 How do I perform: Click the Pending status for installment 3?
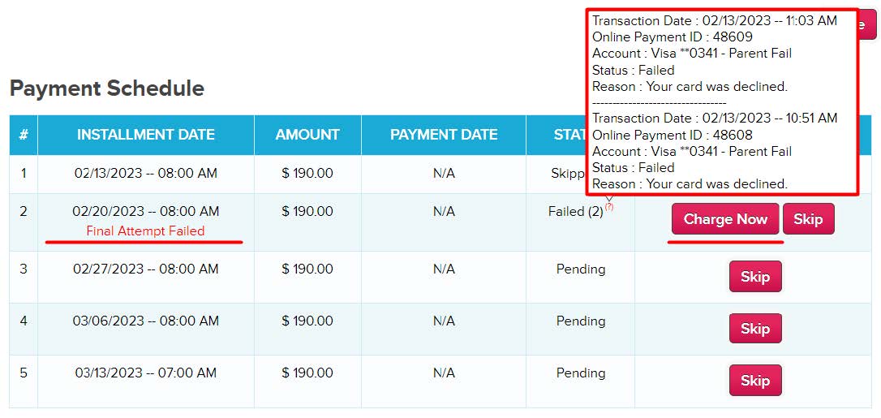581,269
